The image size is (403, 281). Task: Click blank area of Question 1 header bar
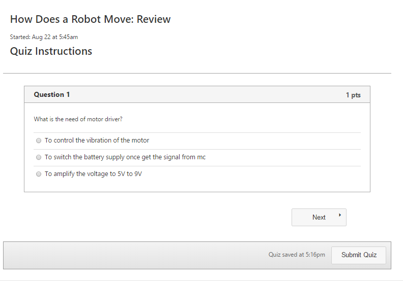tap(206, 94)
